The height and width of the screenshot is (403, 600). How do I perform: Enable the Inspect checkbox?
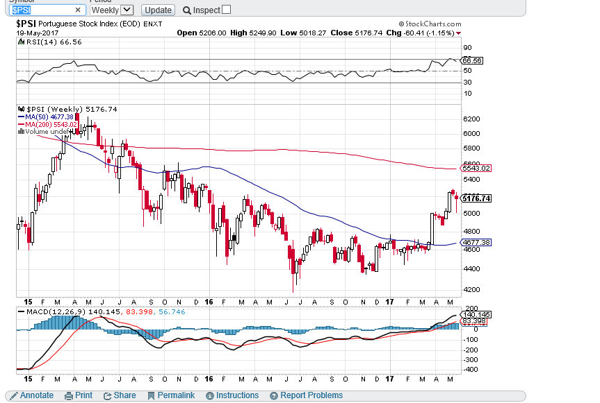(227, 10)
